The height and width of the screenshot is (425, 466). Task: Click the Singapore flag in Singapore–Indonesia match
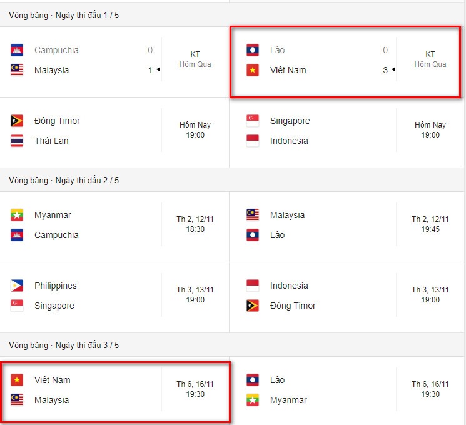253,121
